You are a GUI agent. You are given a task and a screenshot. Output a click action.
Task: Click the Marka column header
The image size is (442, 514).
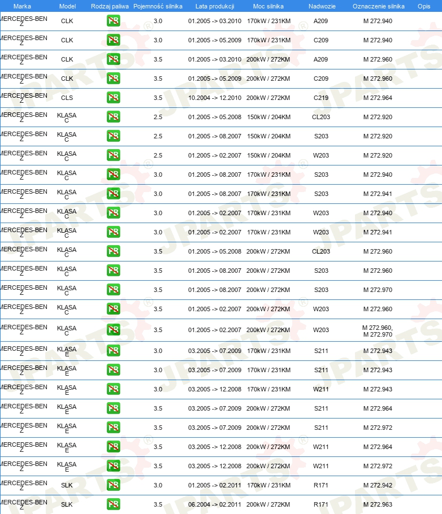point(22,6)
